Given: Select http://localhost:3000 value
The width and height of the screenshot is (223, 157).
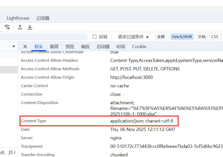Looking at the screenshot, I should pos(131,77).
